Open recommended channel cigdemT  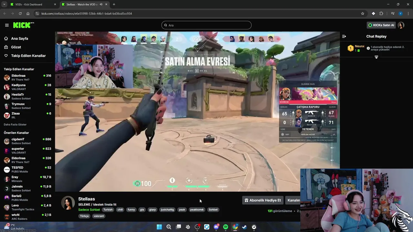tap(27, 141)
